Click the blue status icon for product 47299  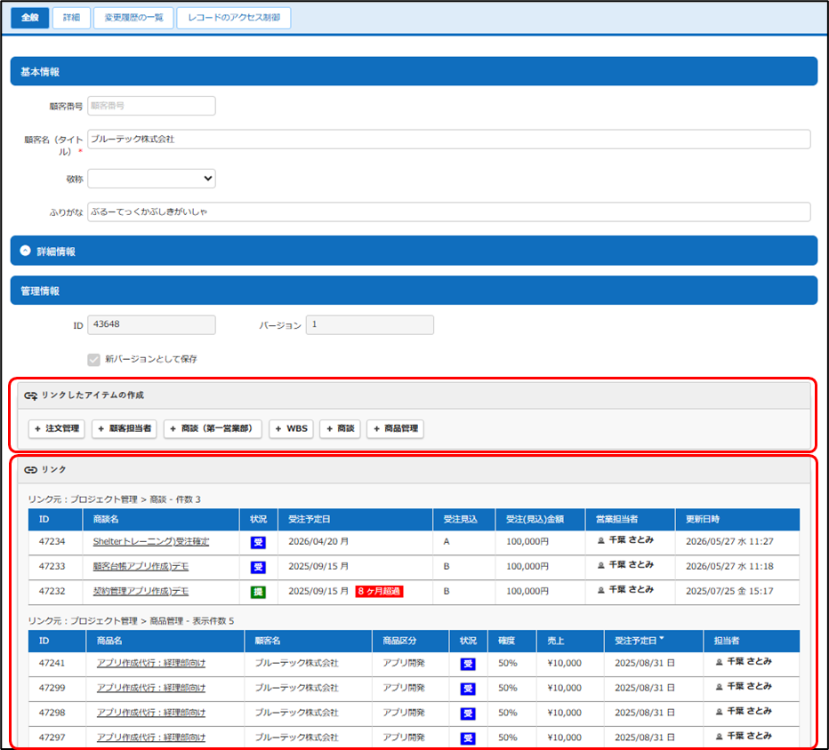(x=468, y=688)
